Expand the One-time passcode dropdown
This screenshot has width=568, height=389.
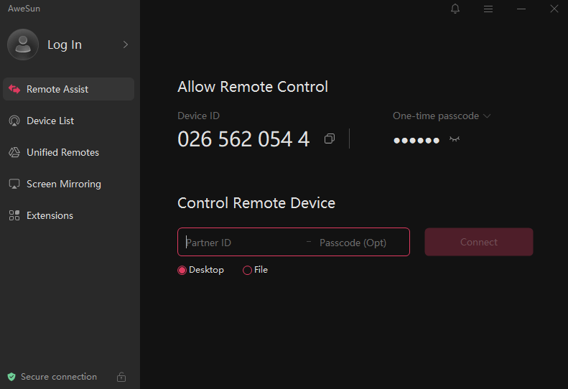point(487,116)
